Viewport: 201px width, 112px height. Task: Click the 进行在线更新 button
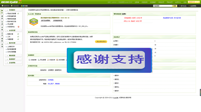point(45,21)
